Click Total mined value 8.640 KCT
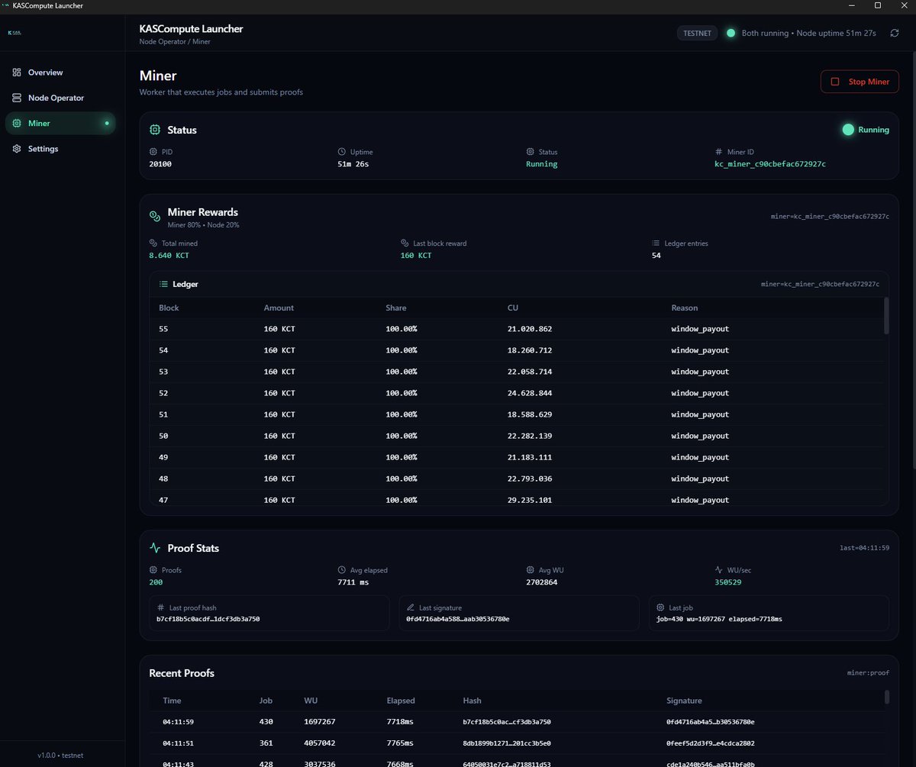Viewport: 916px width, 767px height. click(x=169, y=256)
